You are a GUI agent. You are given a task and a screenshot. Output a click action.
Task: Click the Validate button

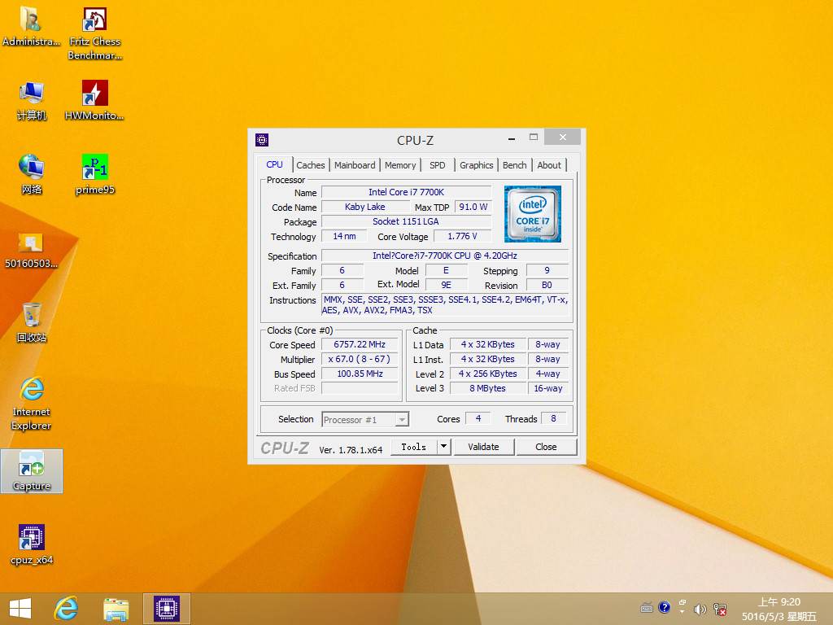(483, 447)
